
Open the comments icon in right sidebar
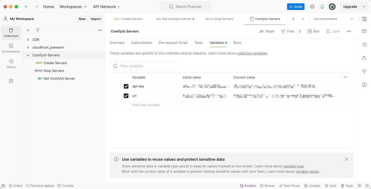point(364,31)
